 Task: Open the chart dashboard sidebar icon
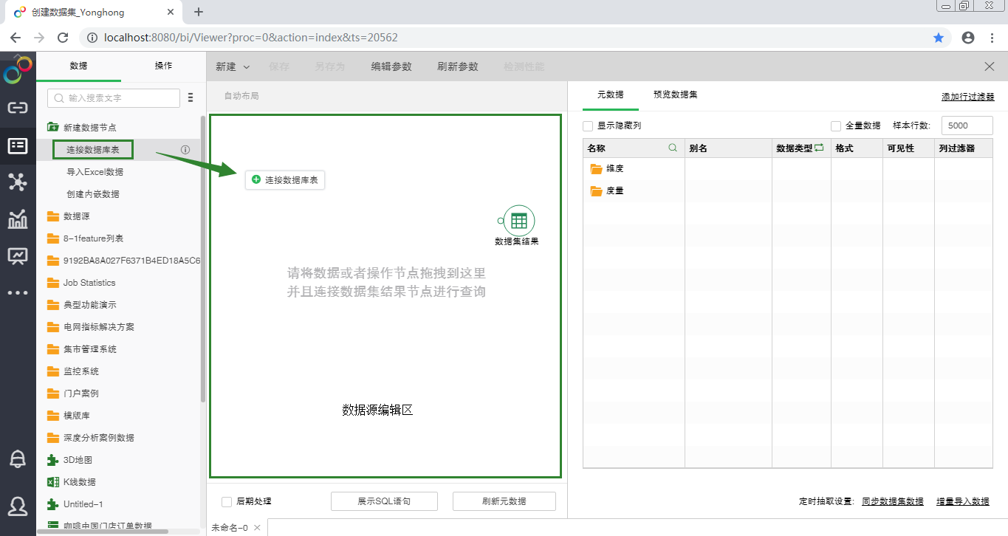18,219
